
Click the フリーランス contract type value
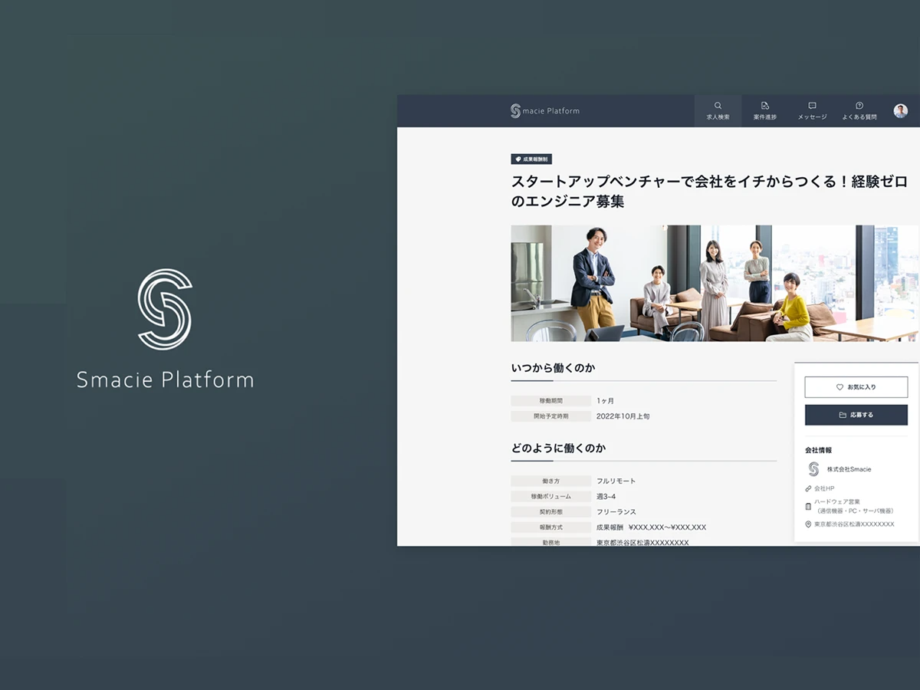coord(616,511)
